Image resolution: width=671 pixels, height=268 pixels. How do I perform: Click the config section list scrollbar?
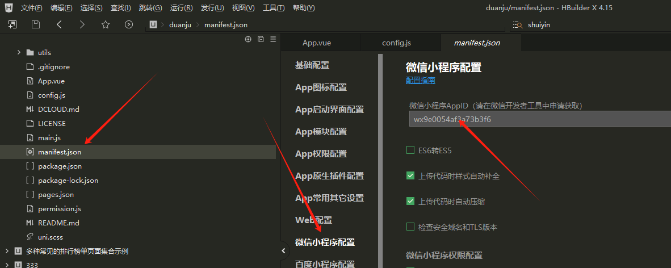click(380, 161)
